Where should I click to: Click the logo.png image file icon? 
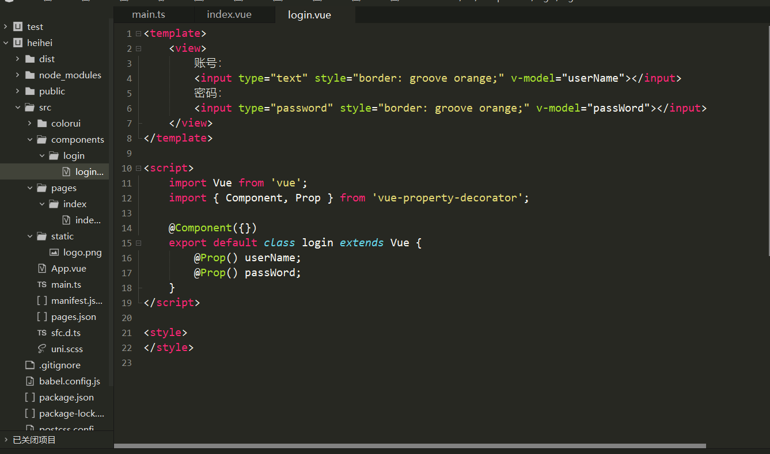tap(54, 253)
